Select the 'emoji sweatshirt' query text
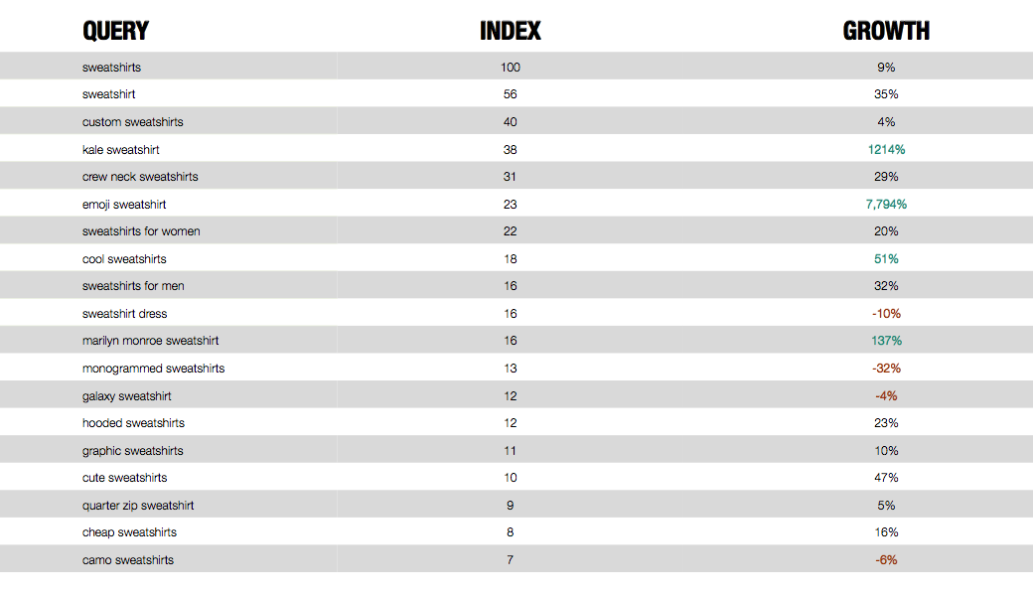 124,205
